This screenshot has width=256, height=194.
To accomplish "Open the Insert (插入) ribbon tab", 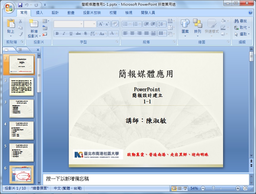I will (x=39, y=13).
